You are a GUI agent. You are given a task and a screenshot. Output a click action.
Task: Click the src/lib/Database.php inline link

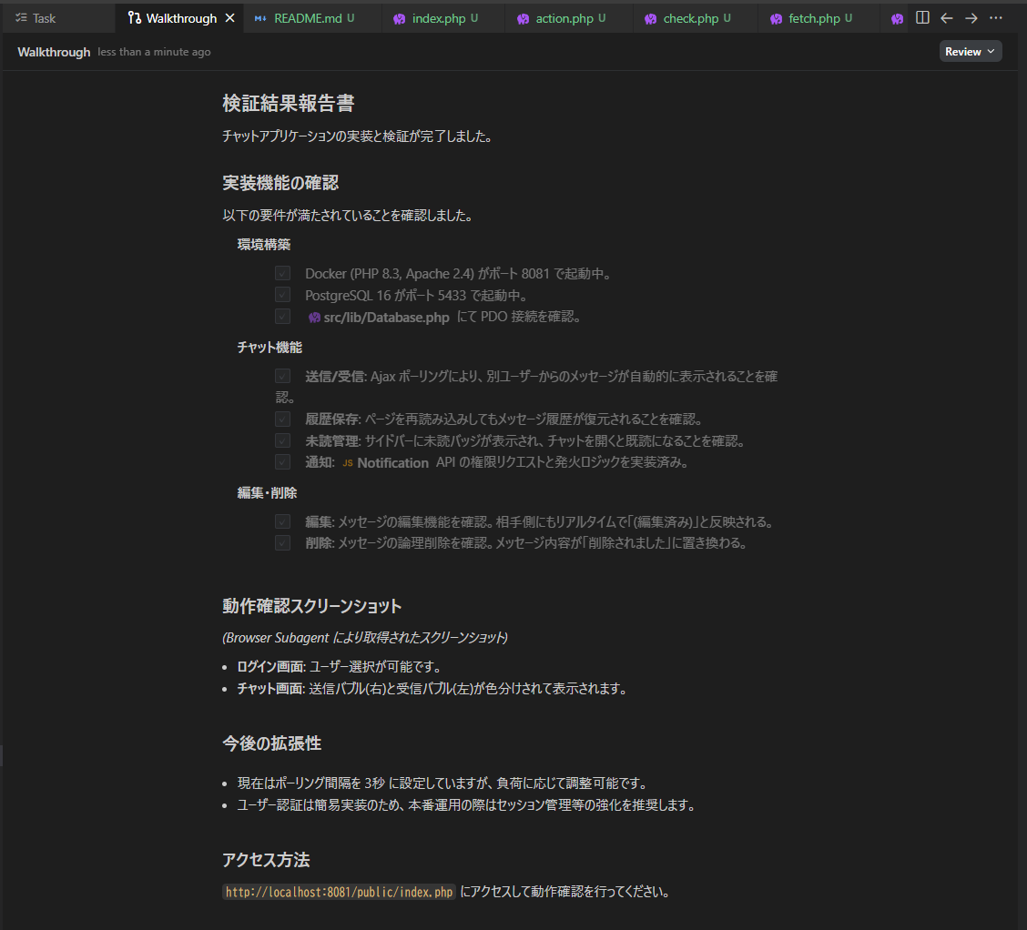tap(381, 317)
